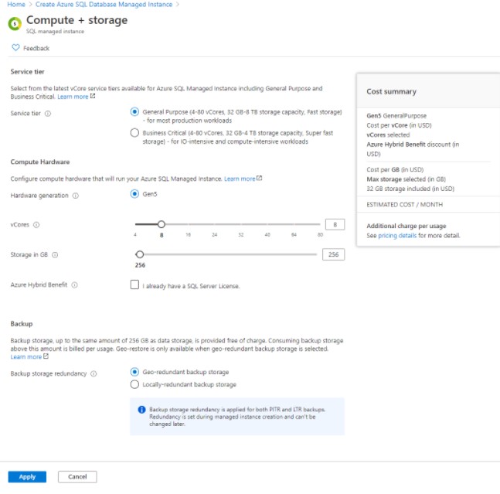The image size is (500, 494).
Task: Open Learn more link under Service tier
Action: 73,97
